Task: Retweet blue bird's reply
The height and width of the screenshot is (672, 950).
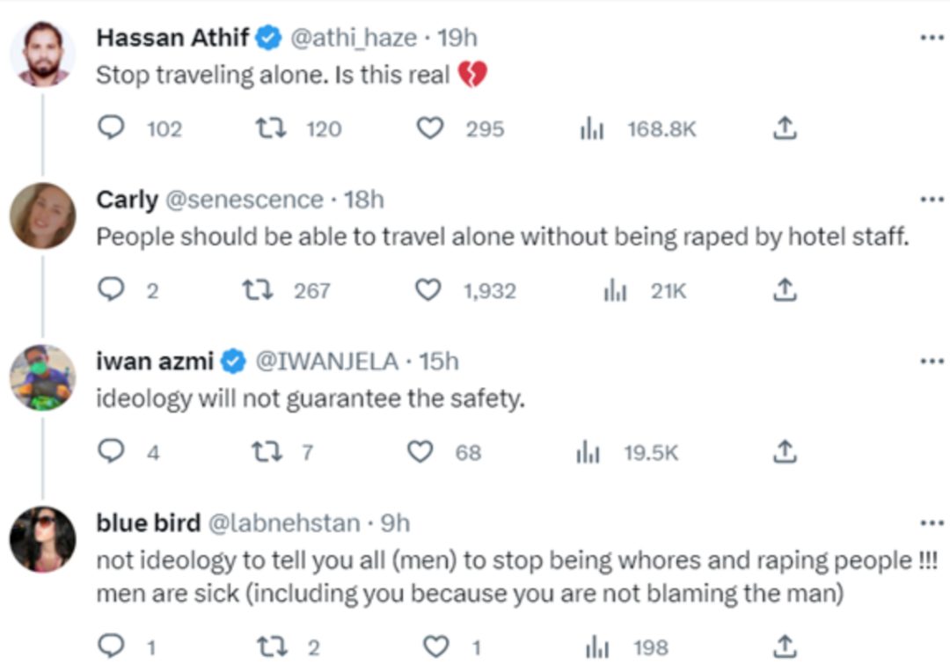Action: coord(273,646)
